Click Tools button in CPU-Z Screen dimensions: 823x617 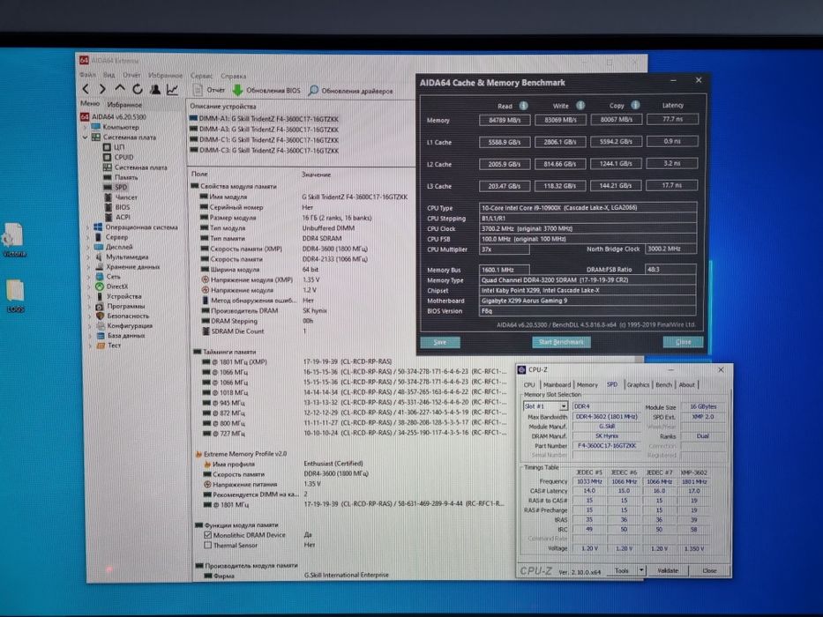click(x=622, y=570)
